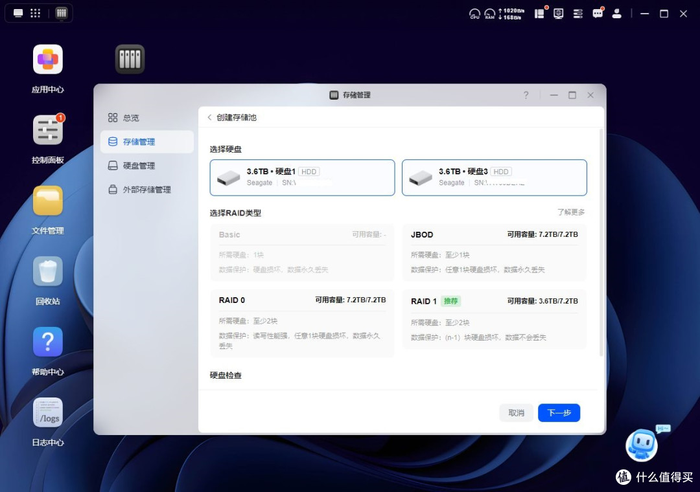This screenshot has height=492, width=700.
Task: Choose the RAID 0 type
Action: [x=302, y=324]
